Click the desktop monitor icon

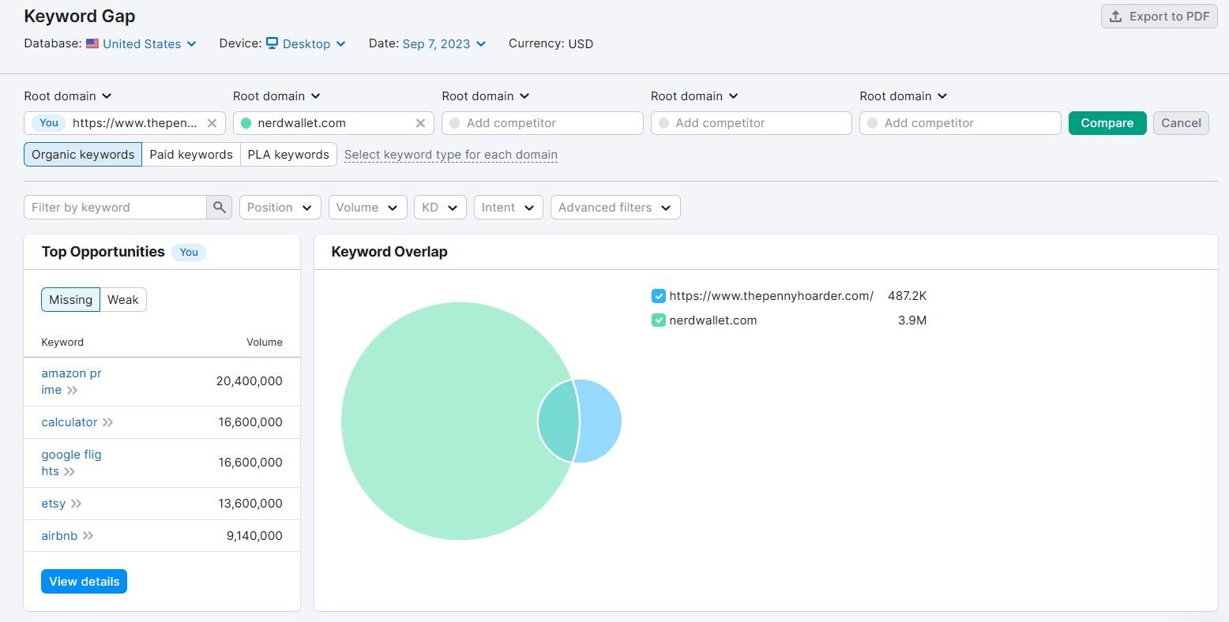272,43
